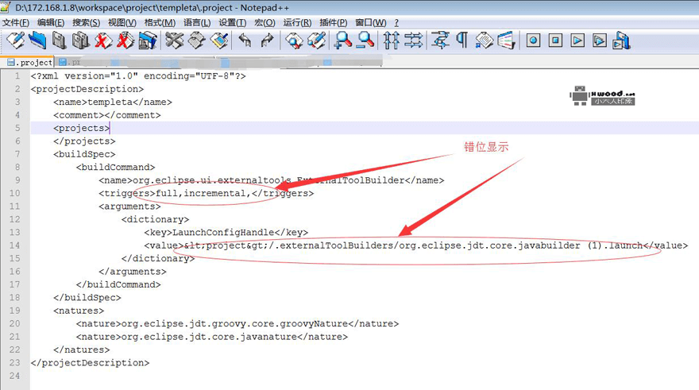This screenshot has width=699, height=390.
Task: Click the indent guide document icon
Action: (484, 41)
